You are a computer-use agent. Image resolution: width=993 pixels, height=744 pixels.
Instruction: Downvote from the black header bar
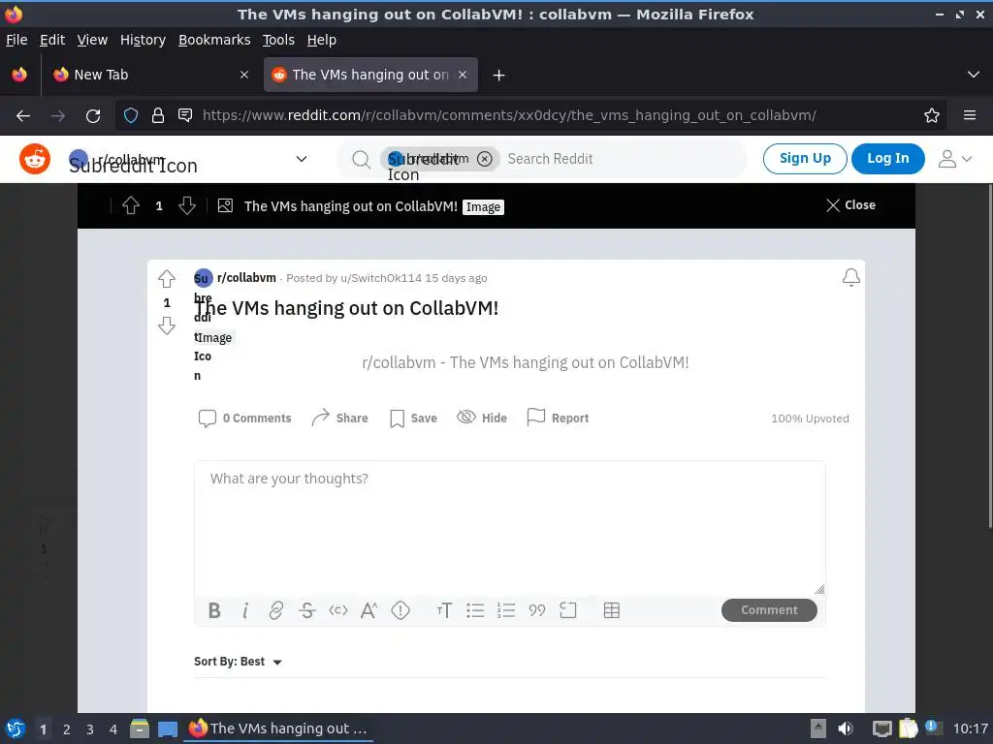(x=187, y=205)
